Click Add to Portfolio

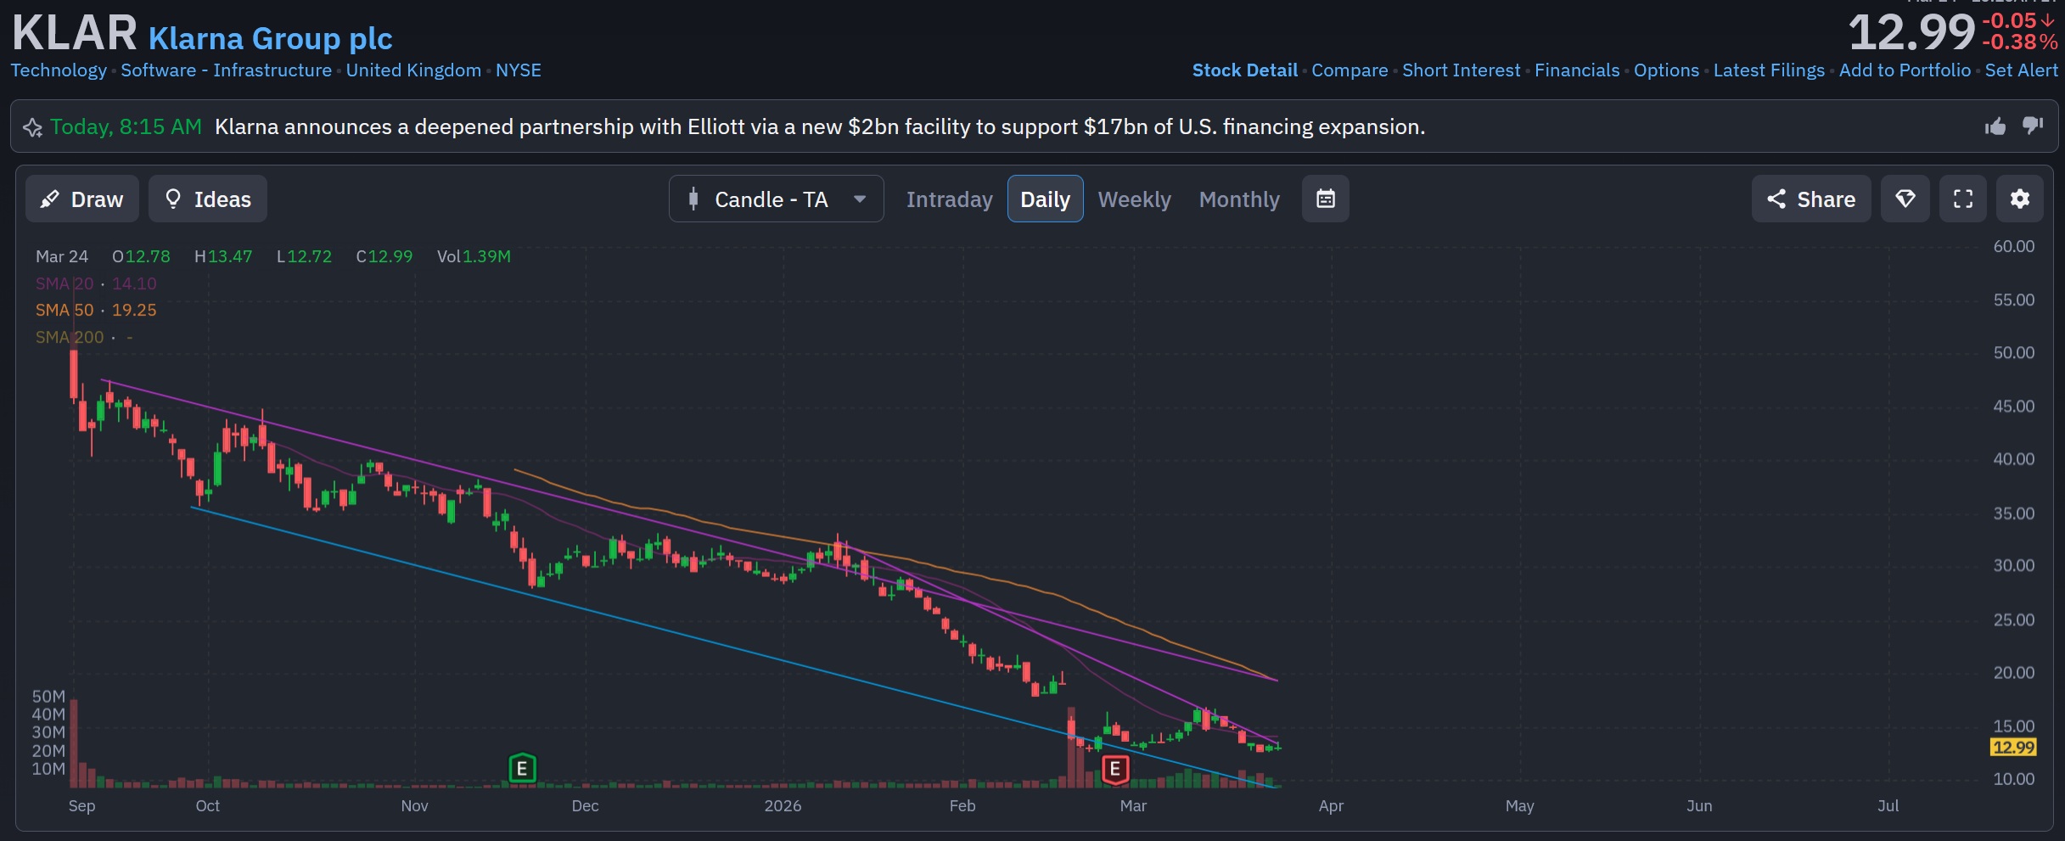coord(1905,70)
